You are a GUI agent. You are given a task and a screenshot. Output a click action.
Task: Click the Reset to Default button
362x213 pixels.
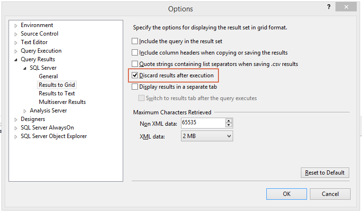(325, 173)
